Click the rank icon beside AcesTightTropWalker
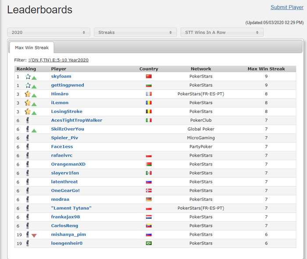Image resolution: width=307 pixels, height=259 pixels. tap(28, 120)
